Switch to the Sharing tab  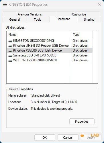tap(89, 19)
